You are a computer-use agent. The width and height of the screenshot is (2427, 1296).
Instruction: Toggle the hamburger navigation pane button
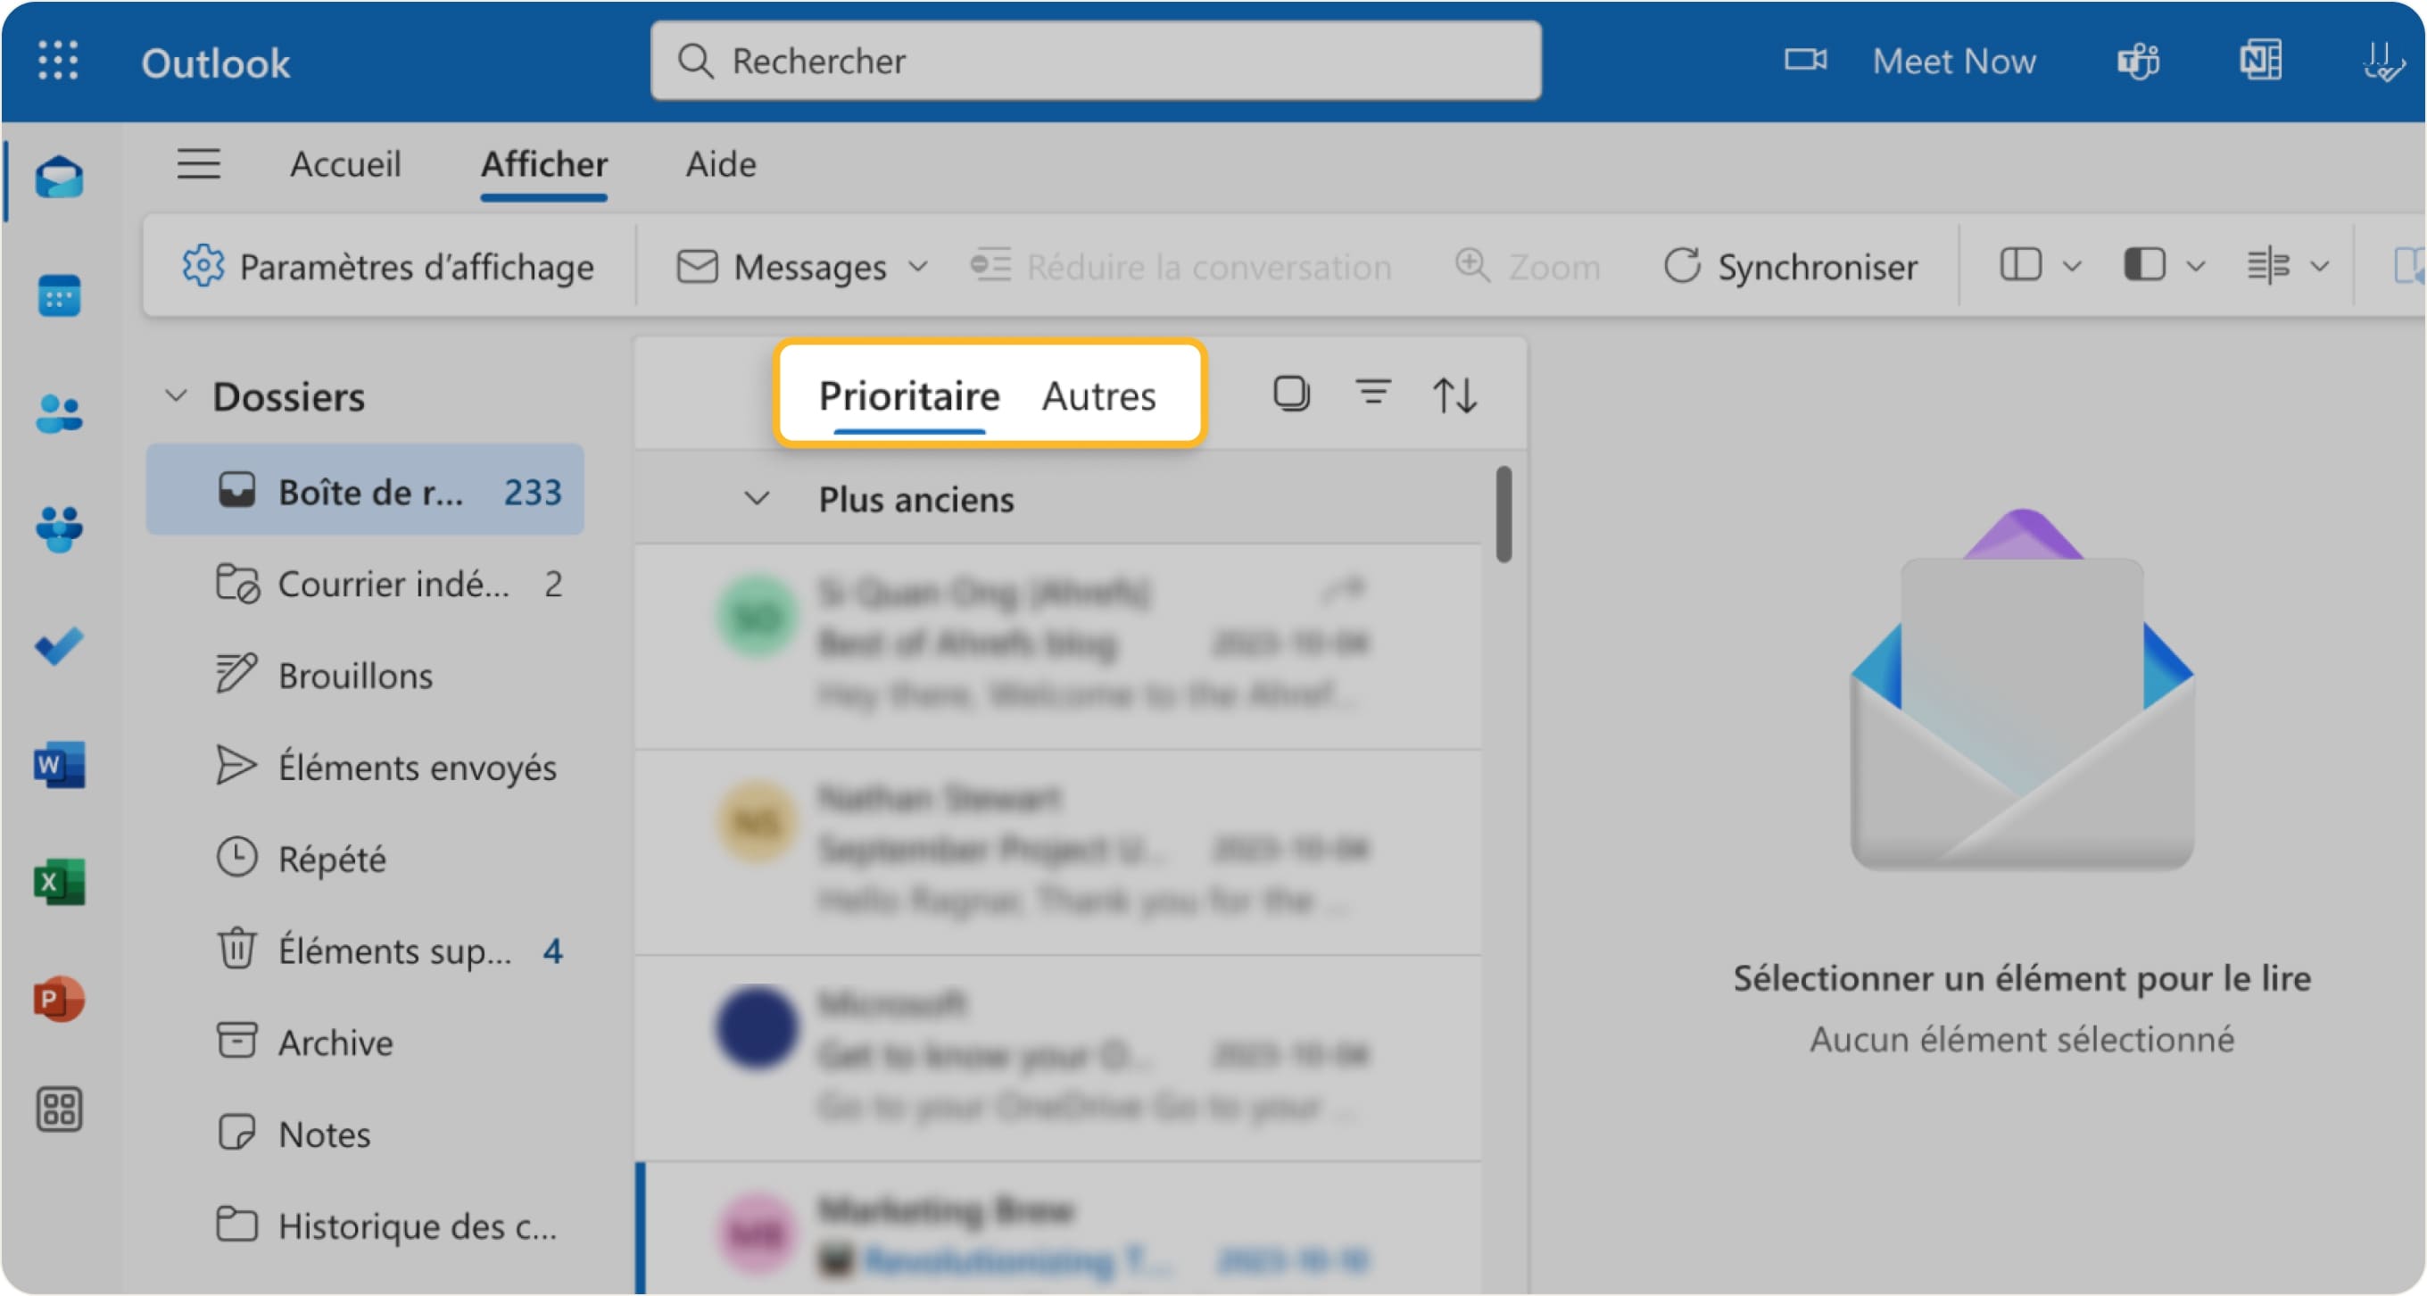199,164
